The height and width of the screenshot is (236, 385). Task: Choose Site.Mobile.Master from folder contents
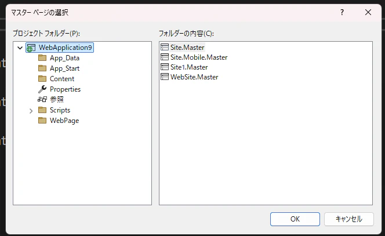click(199, 57)
